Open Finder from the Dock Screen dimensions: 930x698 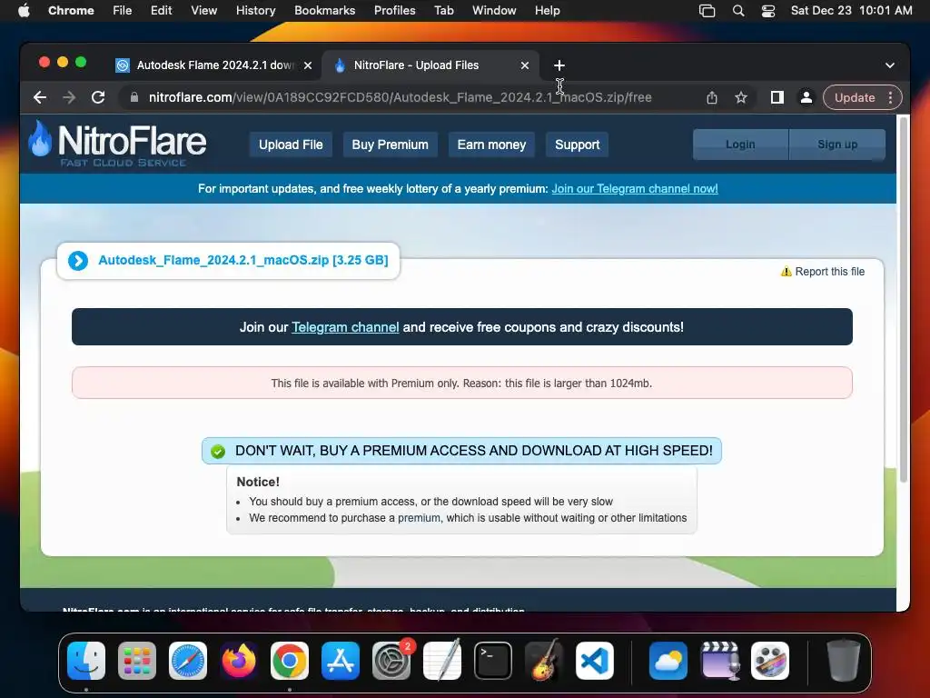point(86,661)
